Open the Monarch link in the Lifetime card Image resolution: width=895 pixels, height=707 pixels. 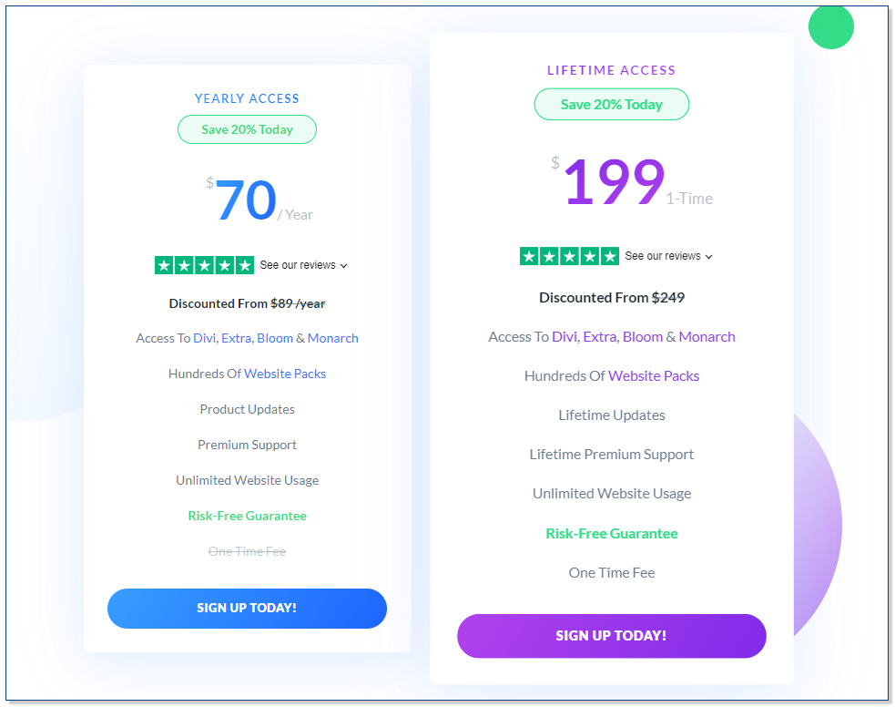tap(707, 336)
